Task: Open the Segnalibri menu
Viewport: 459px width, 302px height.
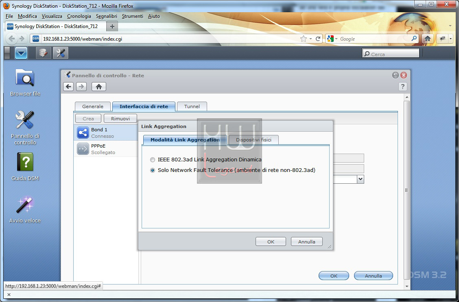Action: click(107, 16)
